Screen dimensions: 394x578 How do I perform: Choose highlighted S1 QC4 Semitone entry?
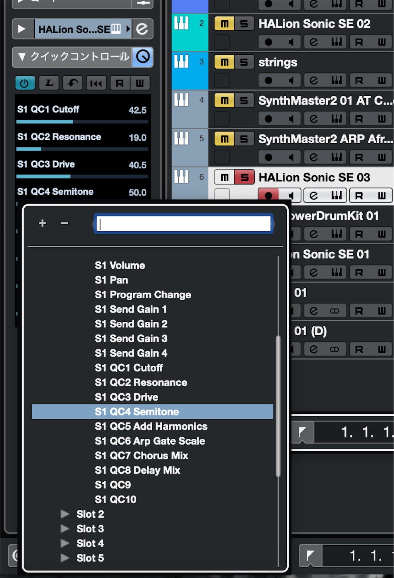(x=153, y=412)
